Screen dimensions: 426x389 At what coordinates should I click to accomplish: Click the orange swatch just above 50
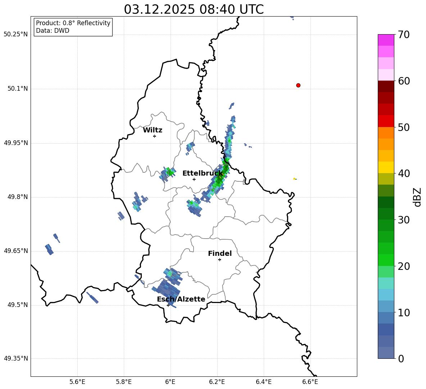386,132
